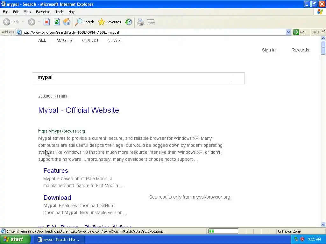Open the Rewards link
Viewport: 326px width, 244px height.
click(300, 50)
